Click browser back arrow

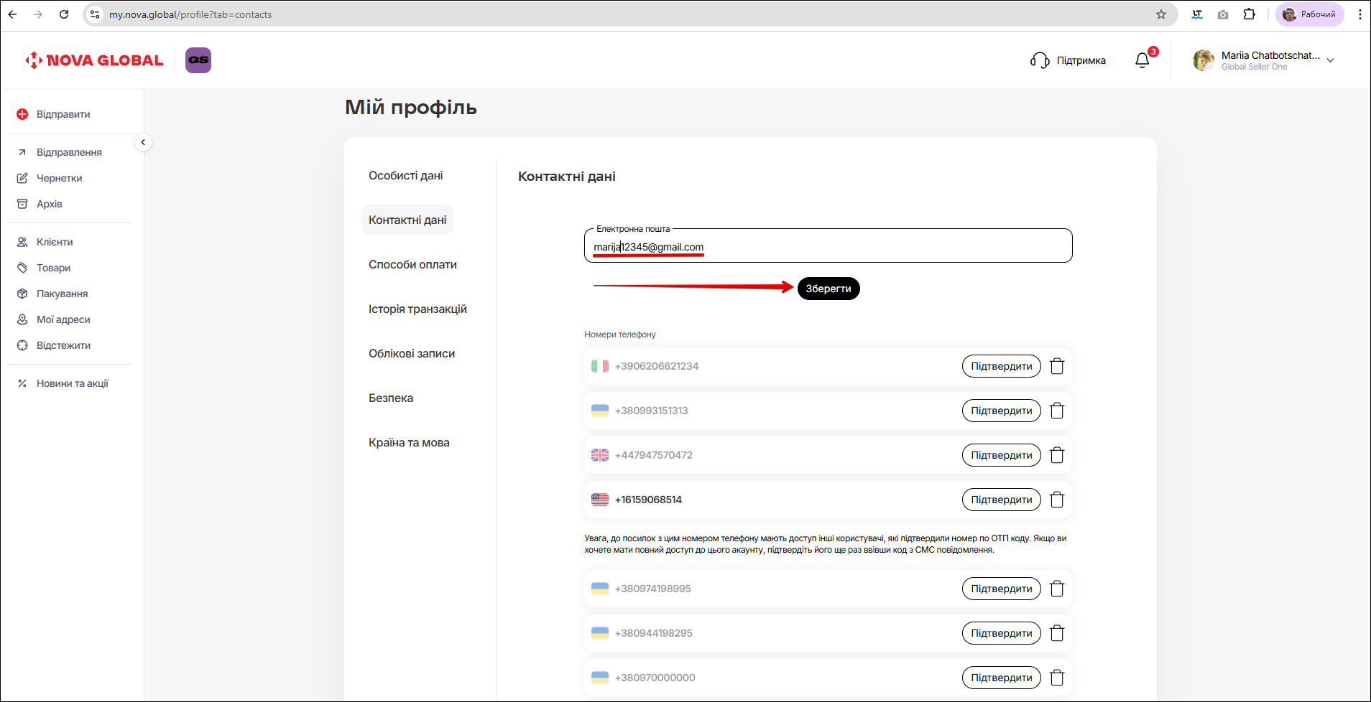[12, 14]
